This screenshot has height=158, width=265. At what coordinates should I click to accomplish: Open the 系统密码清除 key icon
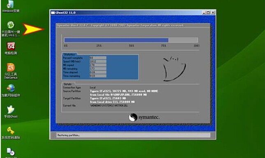point(11,133)
